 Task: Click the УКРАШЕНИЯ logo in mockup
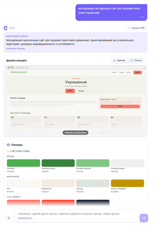18,72
